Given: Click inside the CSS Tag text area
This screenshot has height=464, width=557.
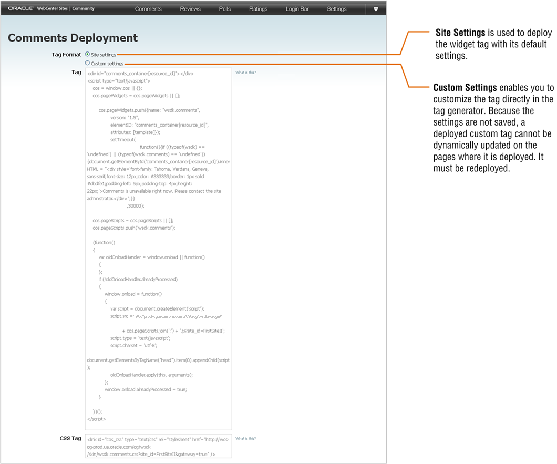Looking at the screenshot, I should coord(159,446).
